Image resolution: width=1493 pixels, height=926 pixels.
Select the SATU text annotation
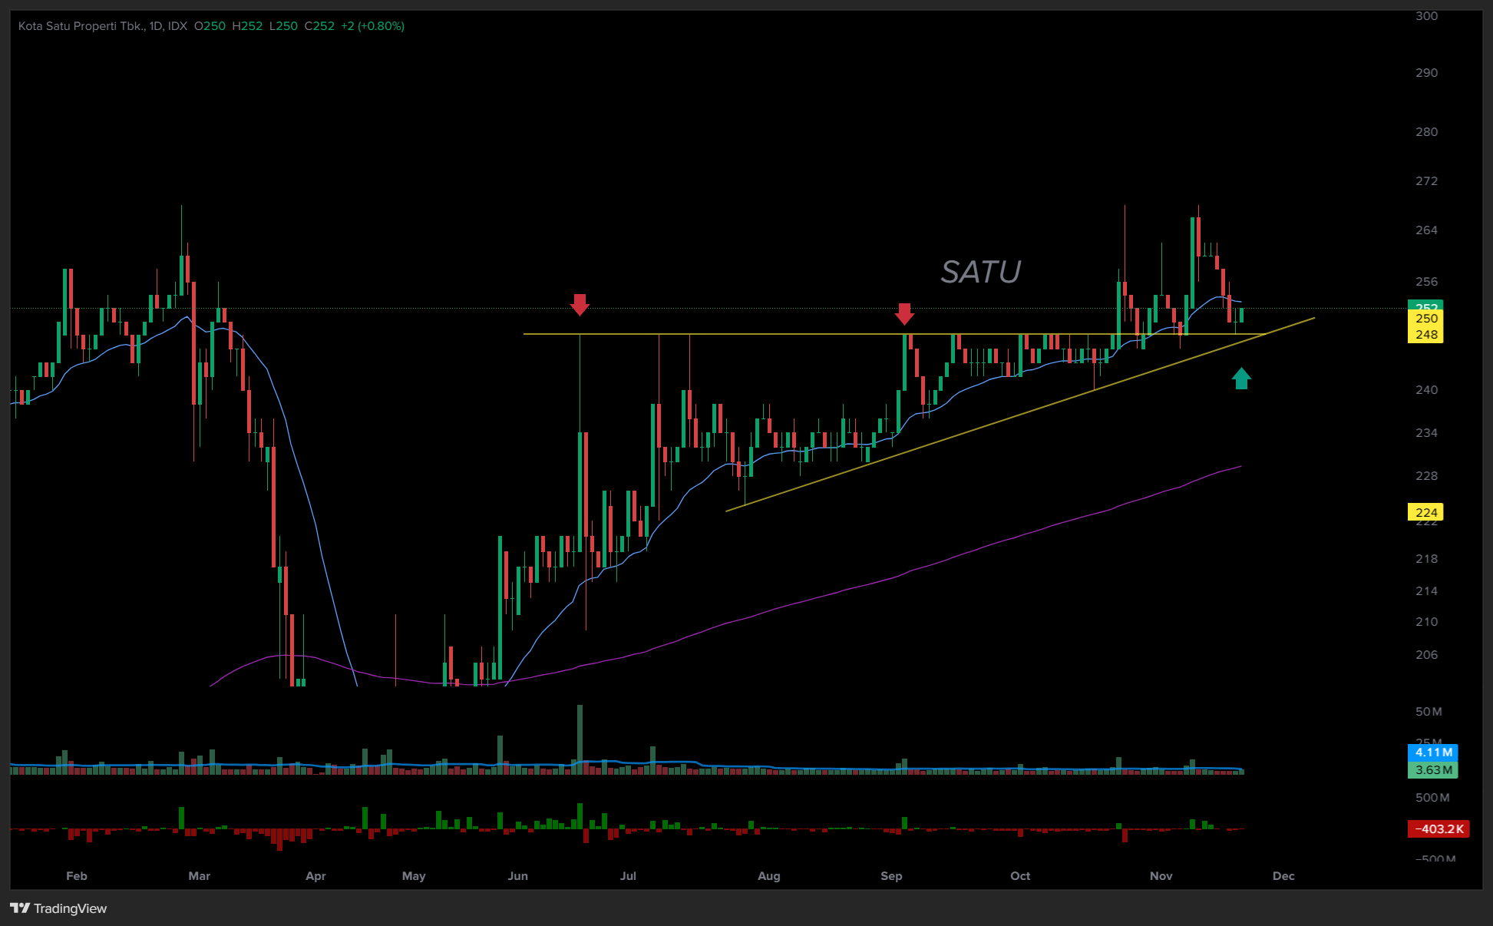pos(980,272)
